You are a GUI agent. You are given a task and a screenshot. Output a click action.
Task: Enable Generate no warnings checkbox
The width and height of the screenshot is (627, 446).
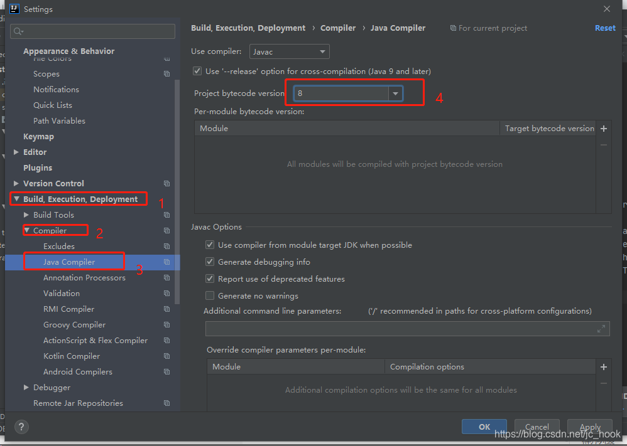coord(210,295)
